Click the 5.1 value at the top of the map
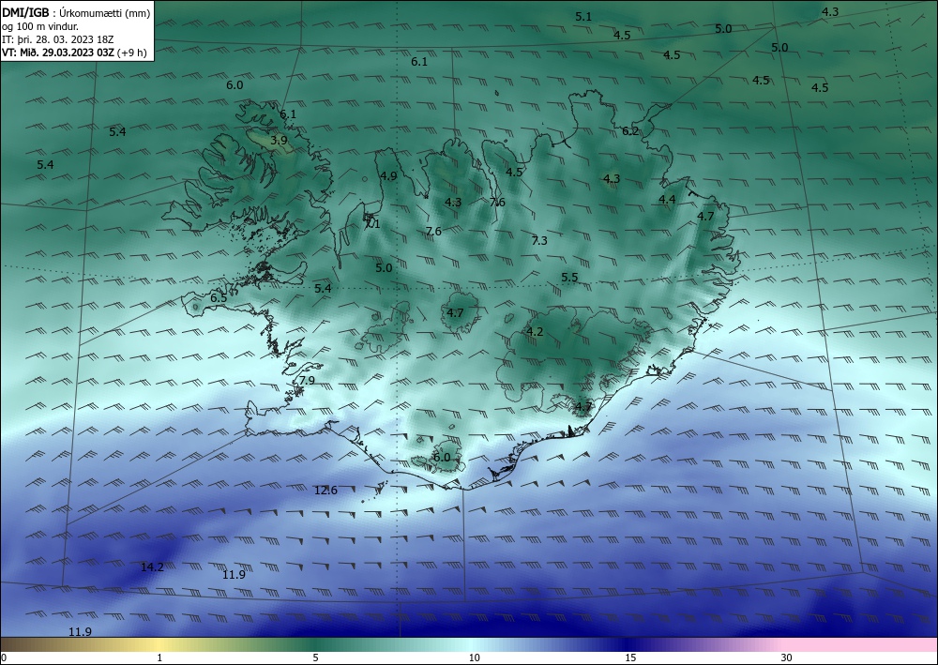This screenshot has height=665, width=938. (x=583, y=17)
